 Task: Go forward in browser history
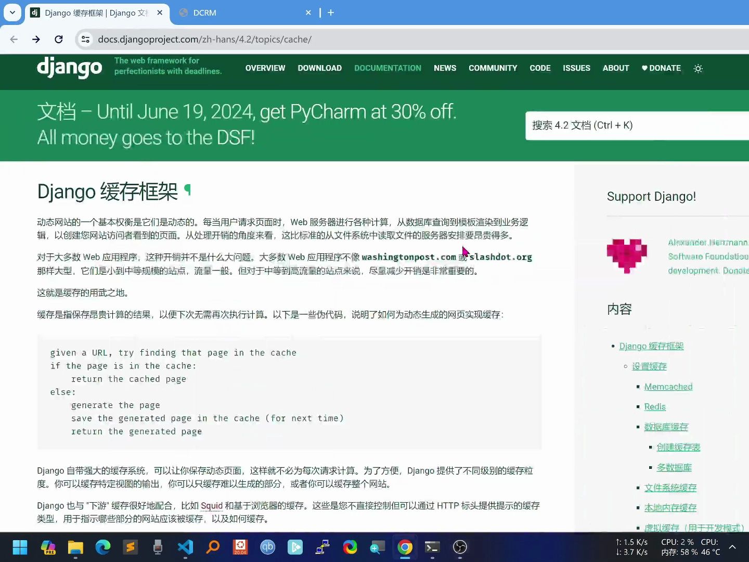pyautogui.click(x=36, y=40)
